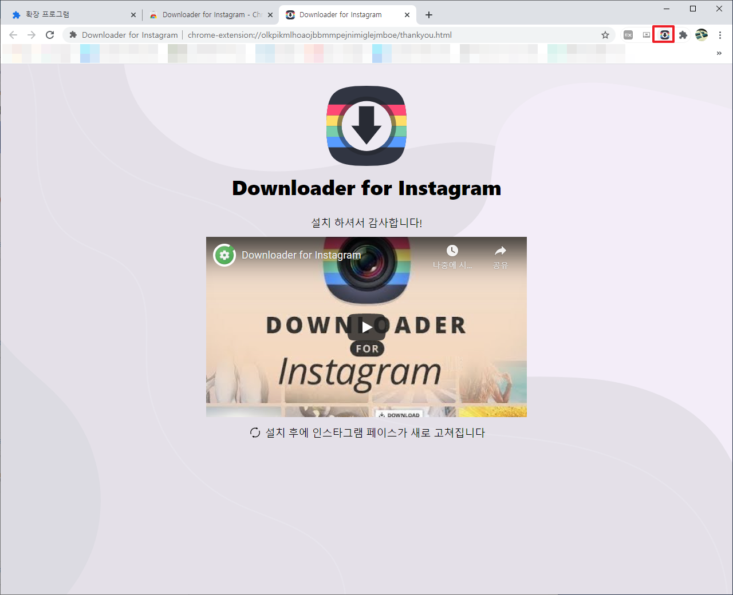Share the video with the 공유 arrow
Viewport: 733px width, 595px height.
(501, 251)
